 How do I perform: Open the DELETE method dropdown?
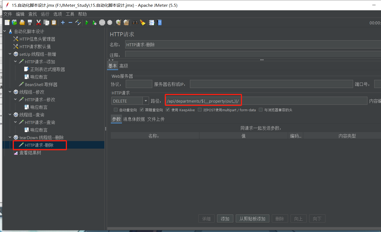point(146,101)
